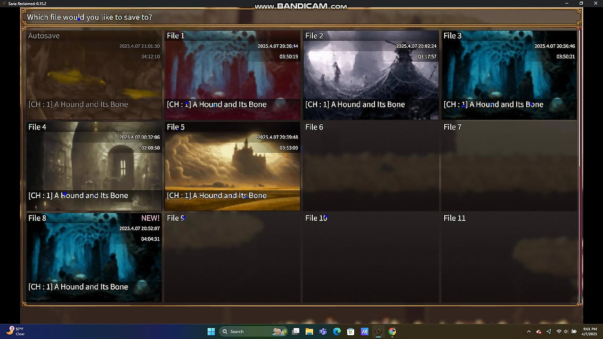
Task: Click the timestamp 2025.4.07 20:52:07
Action: click(x=139, y=228)
